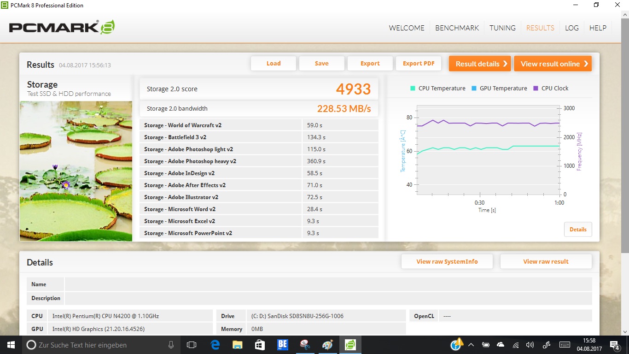The height and width of the screenshot is (354, 629).
Task: Go to the WELCOME tab
Action: point(407,28)
